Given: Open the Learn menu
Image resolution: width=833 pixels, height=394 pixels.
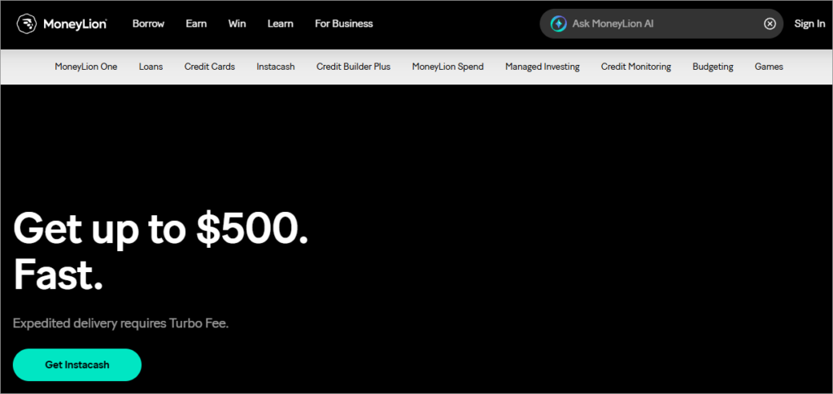Looking at the screenshot, I should (281, 24).
